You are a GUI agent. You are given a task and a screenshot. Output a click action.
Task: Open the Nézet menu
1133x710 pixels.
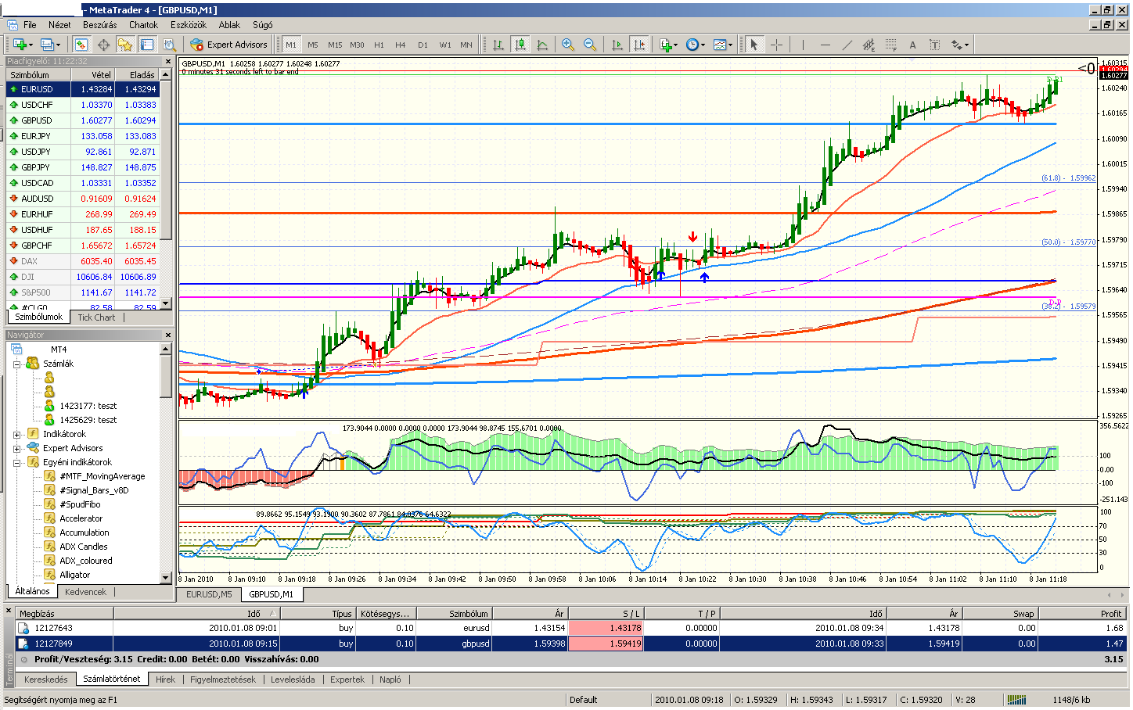[x=59, y=25]
